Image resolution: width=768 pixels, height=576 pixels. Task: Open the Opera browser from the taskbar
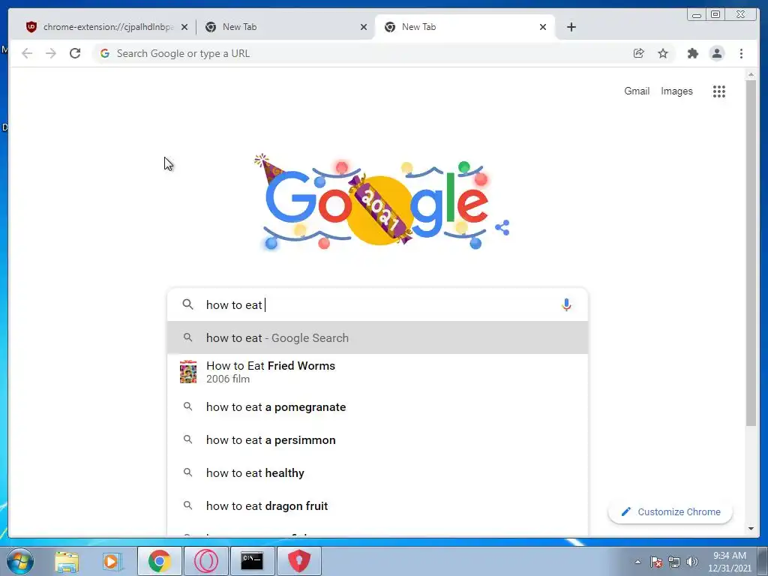205,561
